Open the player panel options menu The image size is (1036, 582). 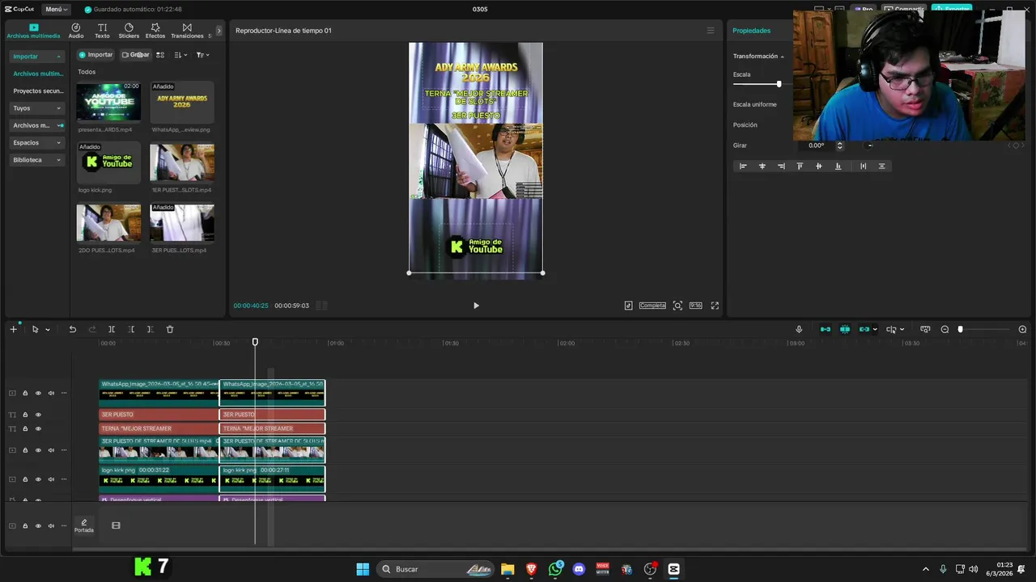point(711,31)
